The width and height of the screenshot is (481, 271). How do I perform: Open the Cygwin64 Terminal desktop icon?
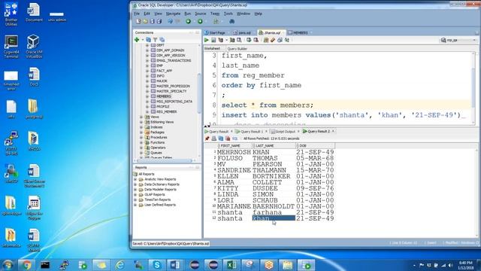pyautogui.click(x=11, y=46)
